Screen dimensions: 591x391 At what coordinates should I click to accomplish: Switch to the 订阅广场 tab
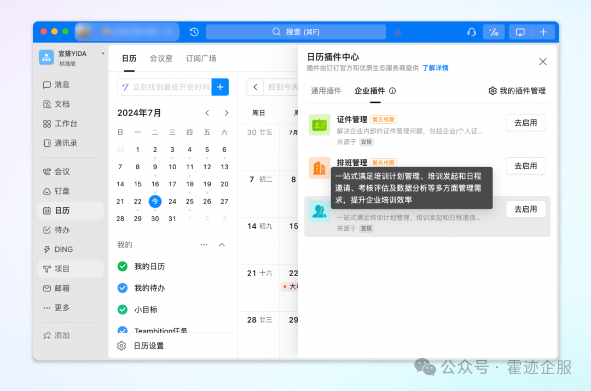pyautogui.click(x=201, y=59)
